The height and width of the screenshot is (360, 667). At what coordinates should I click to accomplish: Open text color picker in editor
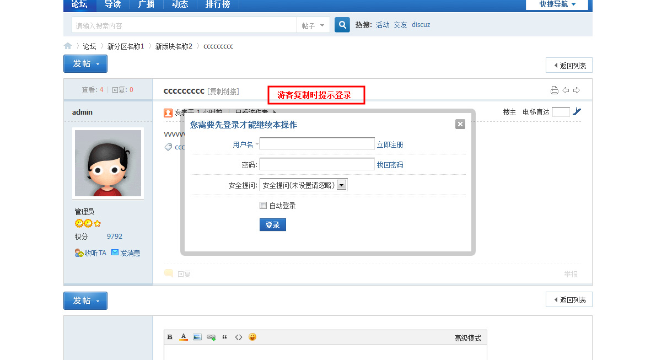184,337
